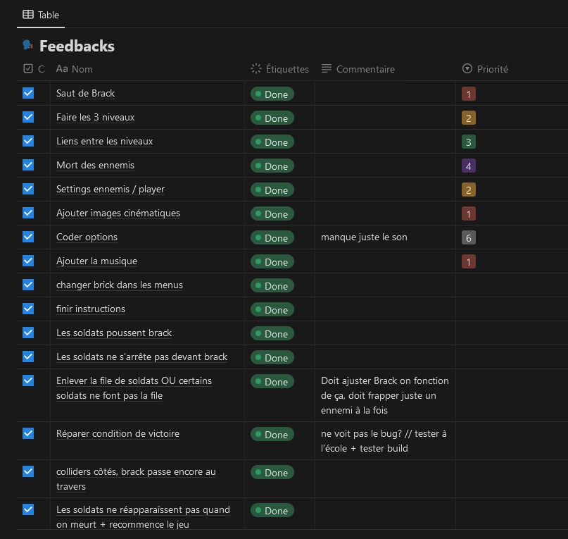Toggle the Mort des ennemis checkbox
Screen dimensions: 568x539
click(x=28, y=165)
